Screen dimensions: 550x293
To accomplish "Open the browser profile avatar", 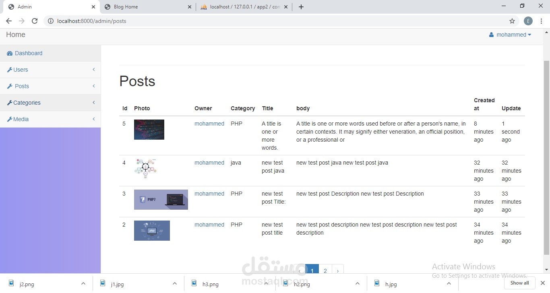I will click(528, 21).
